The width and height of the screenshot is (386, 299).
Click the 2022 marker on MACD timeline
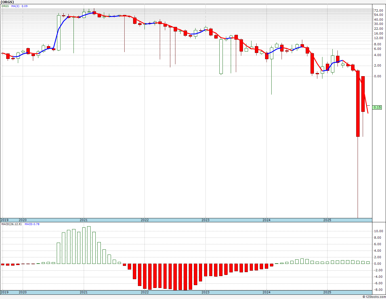pyautogui.click(x=144, y=292)
